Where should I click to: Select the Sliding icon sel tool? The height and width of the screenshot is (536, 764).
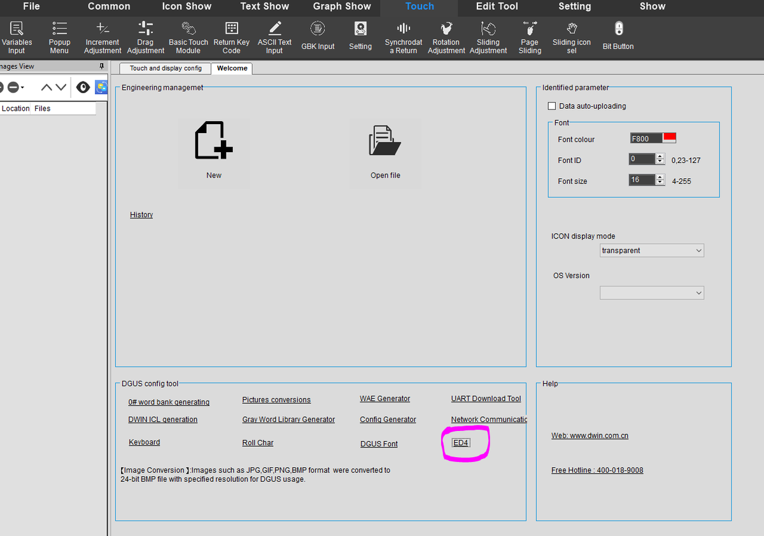[572, 38]
